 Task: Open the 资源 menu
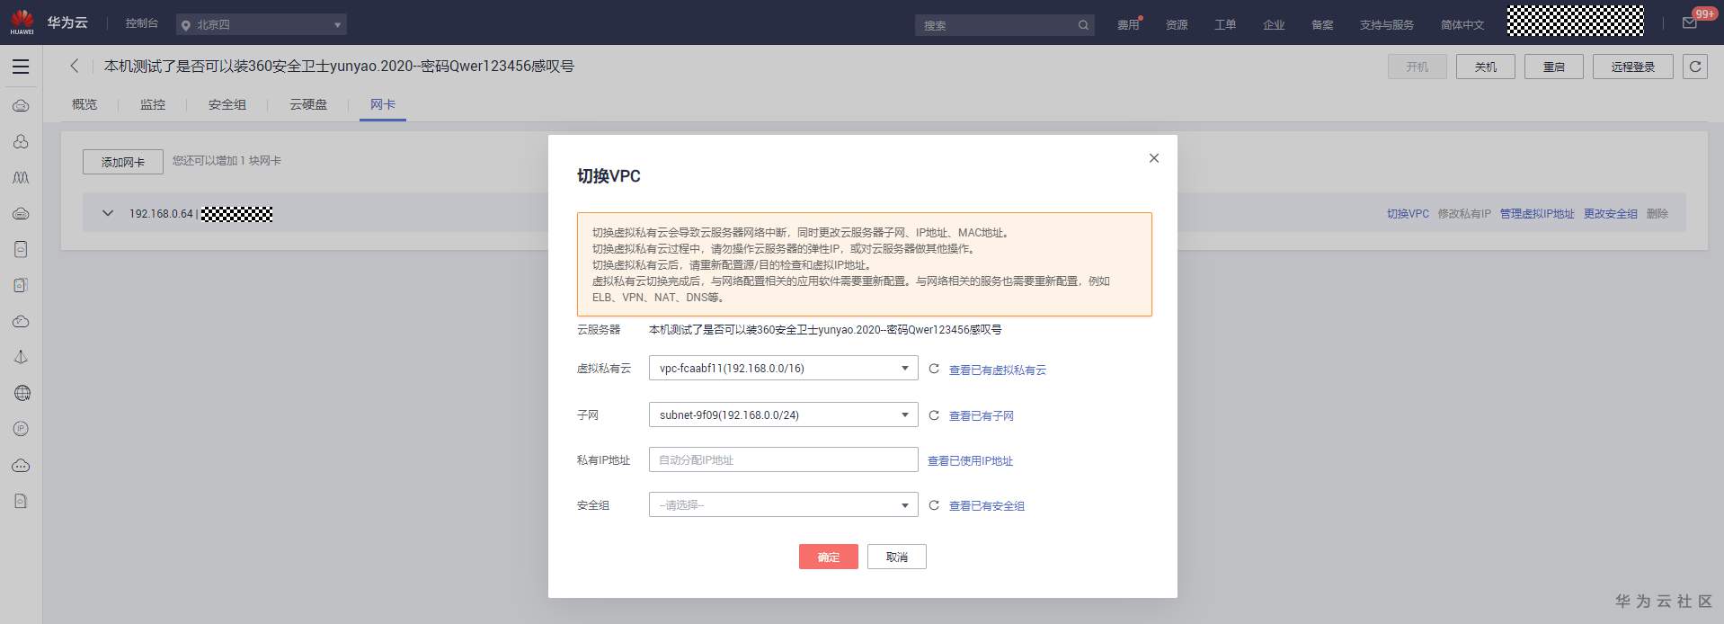1177,25
